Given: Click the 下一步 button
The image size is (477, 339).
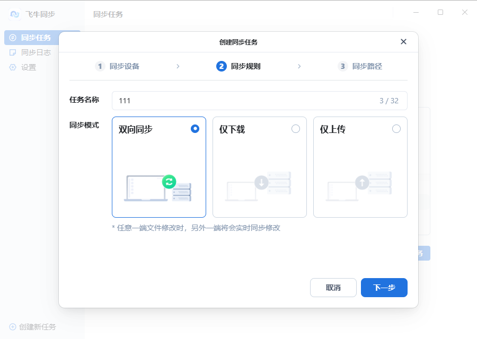Looking at the screenshot, I should pos(384,288).
